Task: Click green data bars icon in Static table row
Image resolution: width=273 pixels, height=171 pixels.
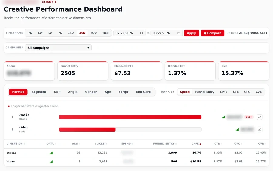Action: (x=51, y=153)
